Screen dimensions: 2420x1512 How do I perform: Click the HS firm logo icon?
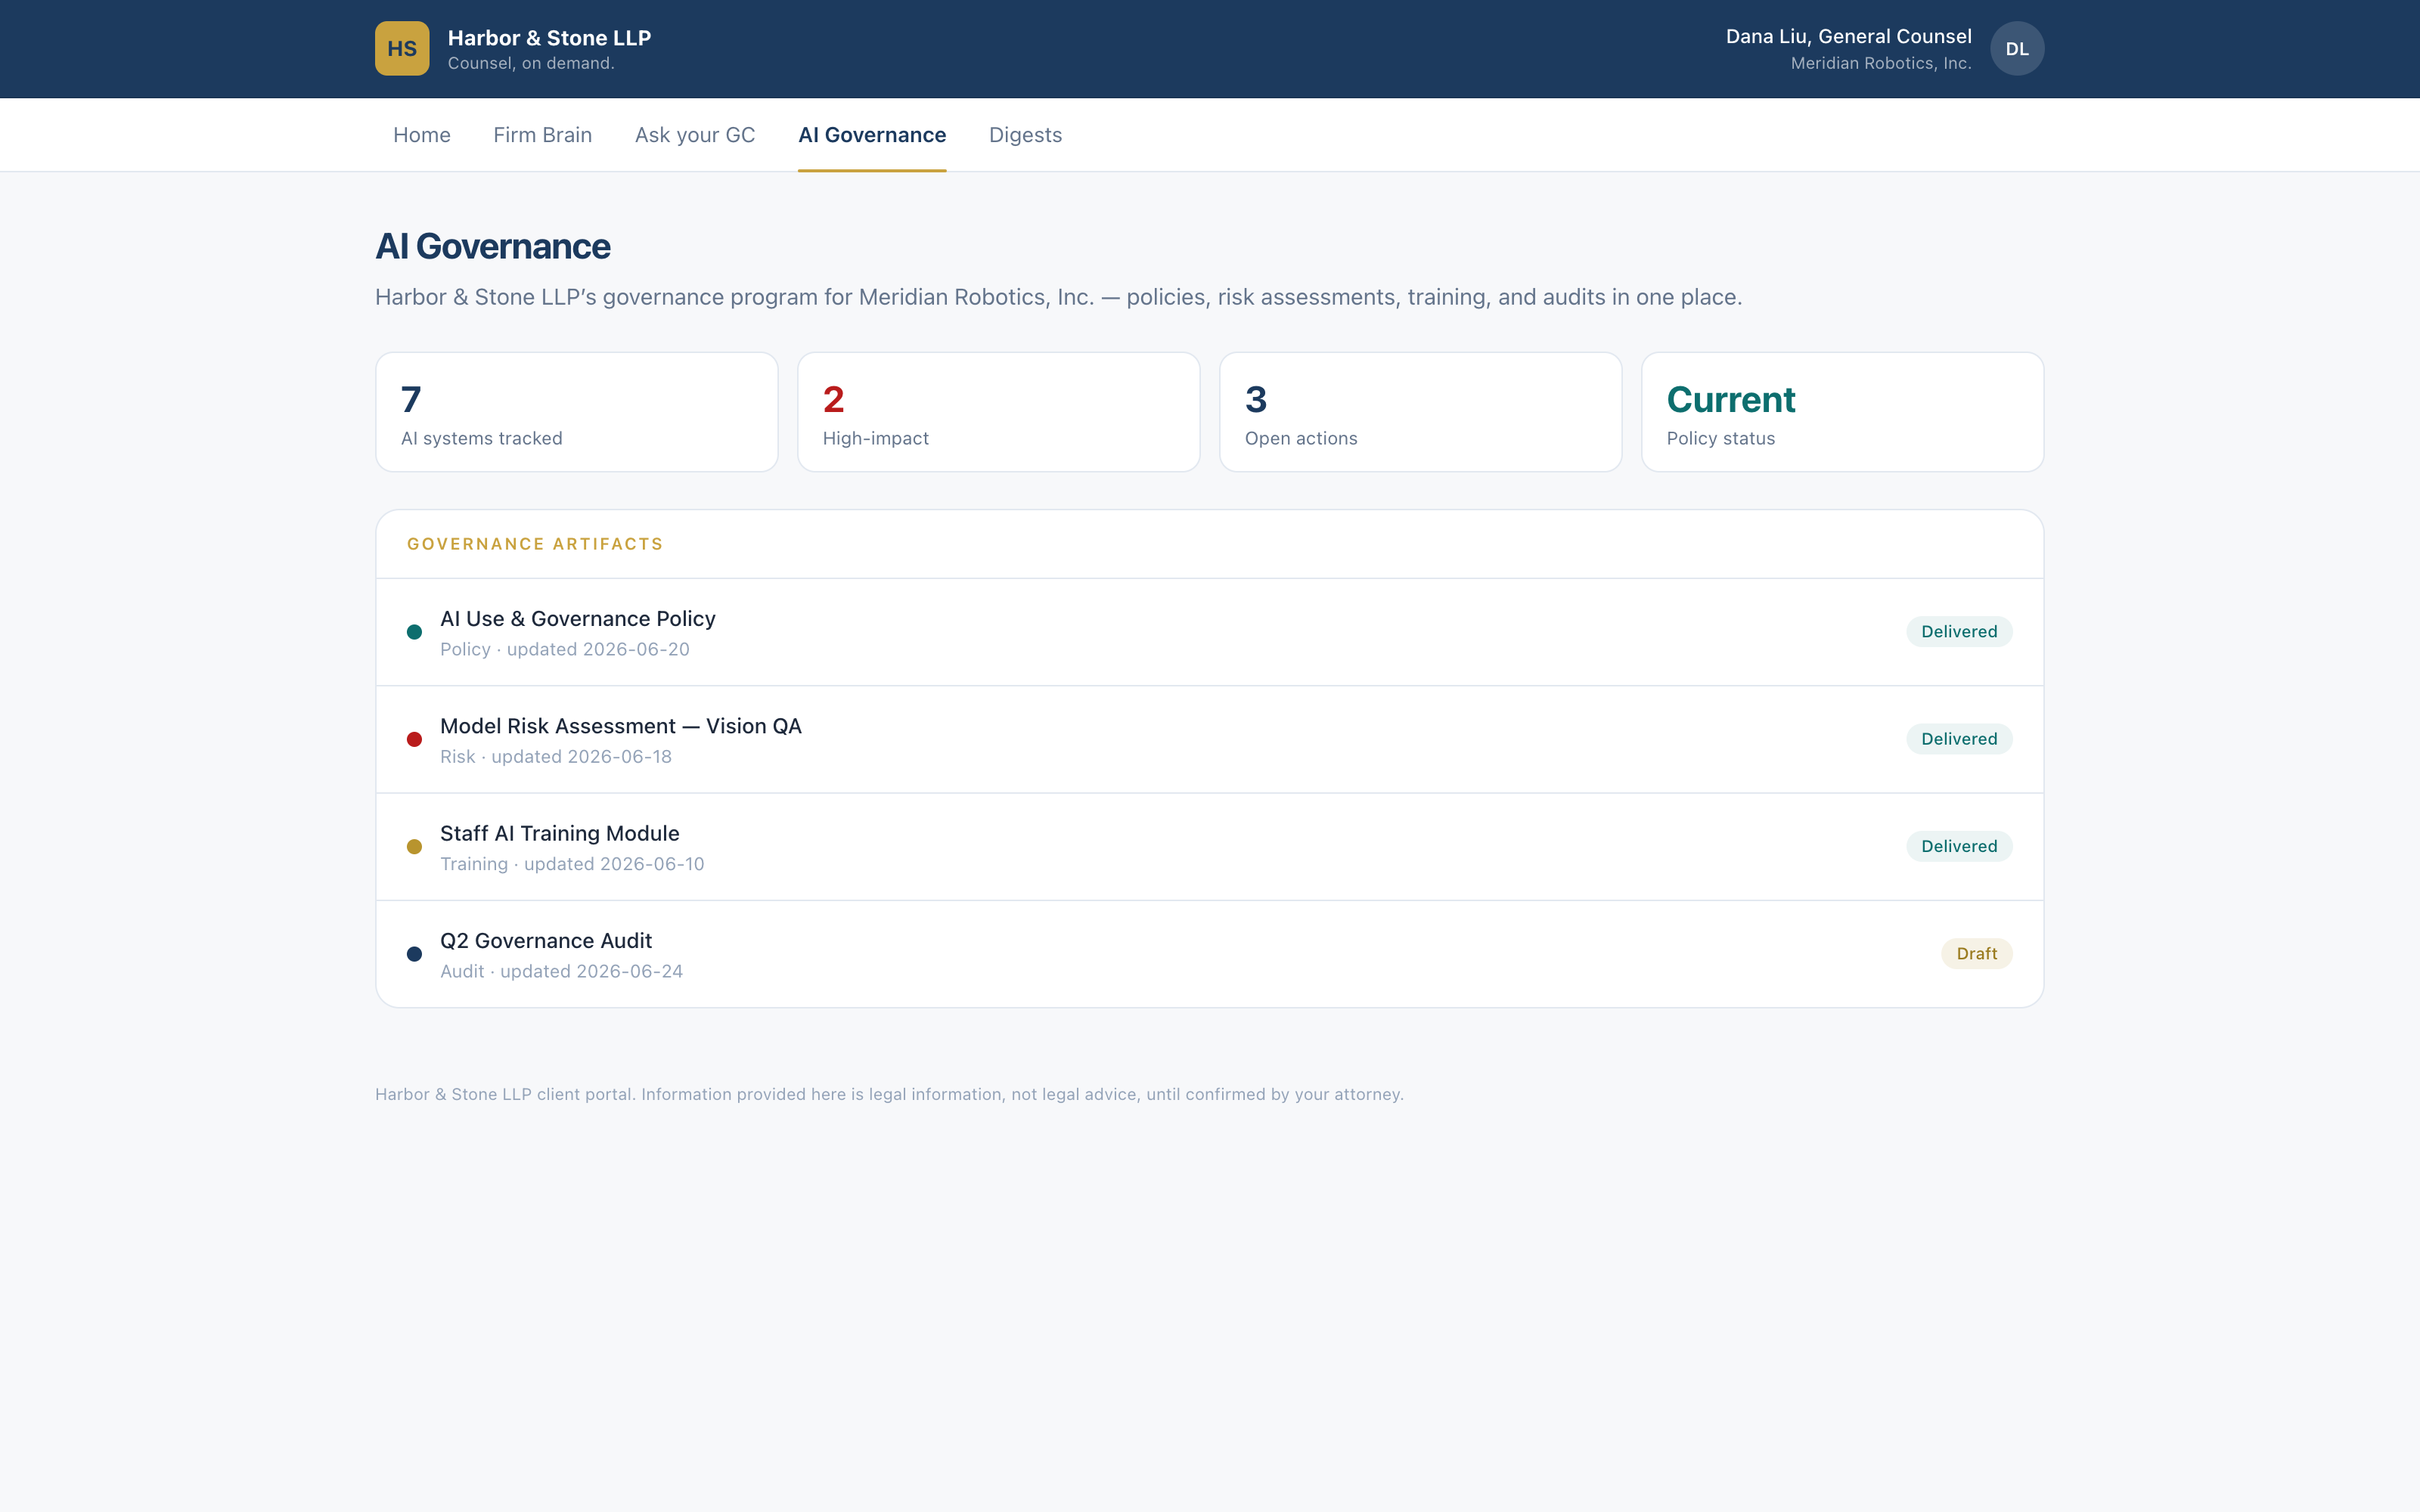(x=402, y=48)
